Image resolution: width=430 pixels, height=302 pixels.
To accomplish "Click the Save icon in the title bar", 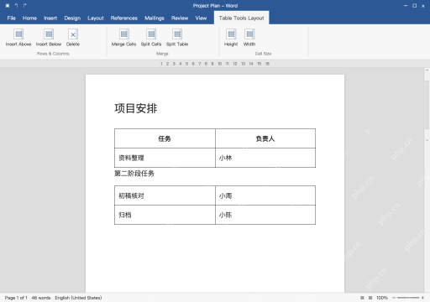I will point(8,6).
